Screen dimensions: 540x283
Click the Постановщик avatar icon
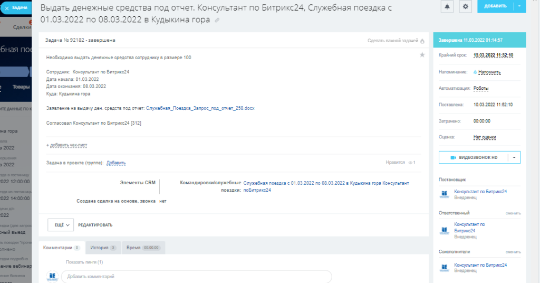point(445,194)
